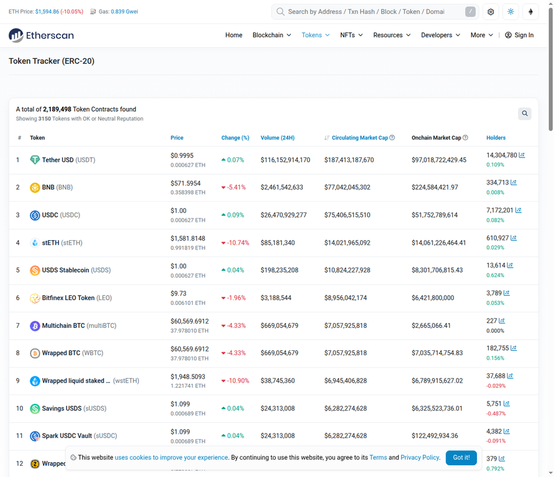
Task: Click the Savings USDS token icon
Action: coord(35,409)
